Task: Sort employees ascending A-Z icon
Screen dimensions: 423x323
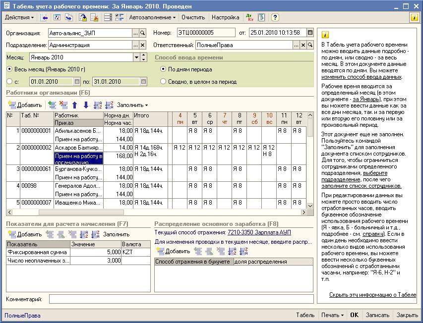Action: 98,105
